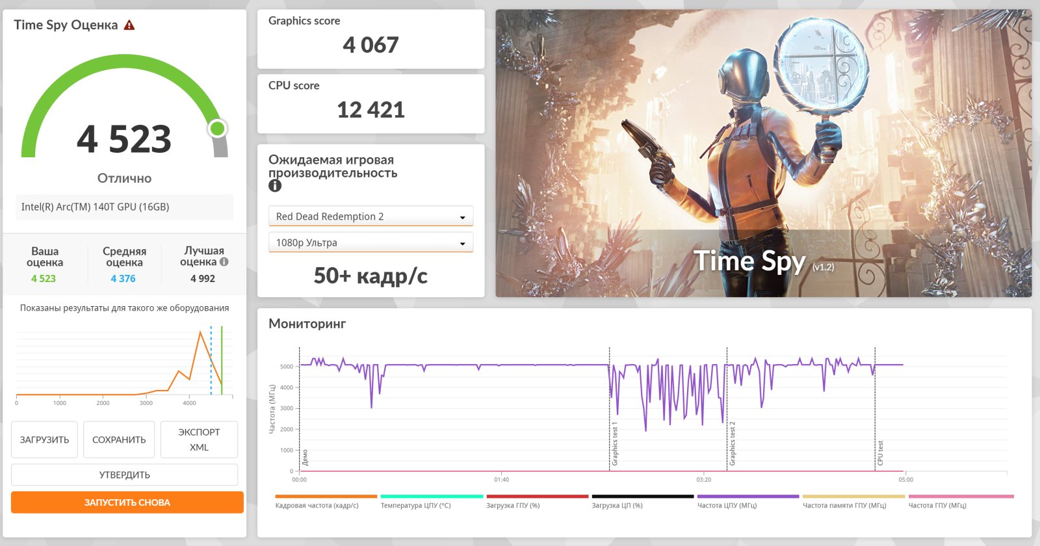Click the ЭКСПОРТ XML button
The width and height of the screenshot is (1040, 546).
tap(199, 439)
